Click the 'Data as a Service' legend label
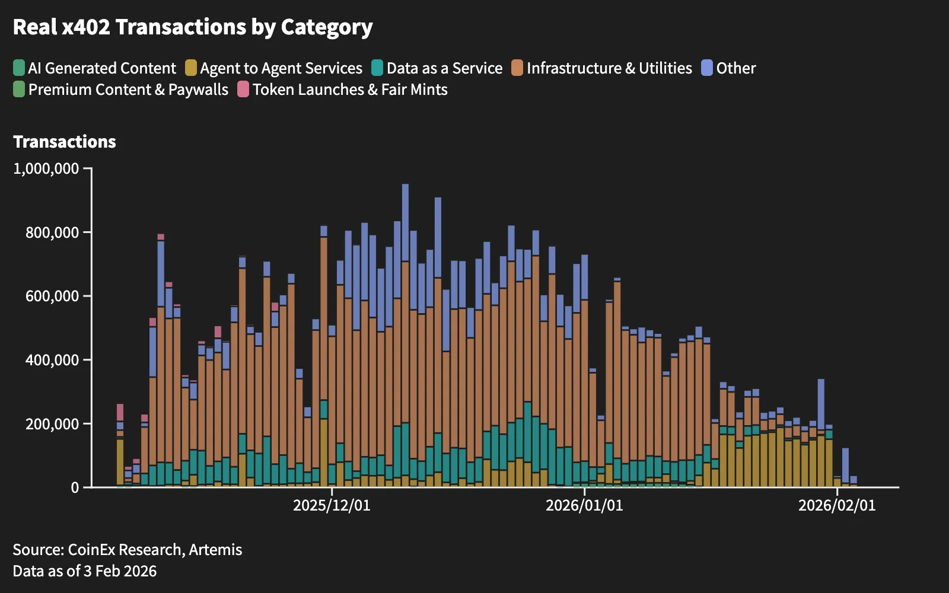Image resolution: width=949 pixels, height=593 pixels. (445, 68)
